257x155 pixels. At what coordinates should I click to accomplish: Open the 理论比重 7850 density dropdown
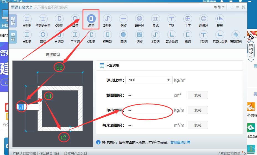pos(149,80)
